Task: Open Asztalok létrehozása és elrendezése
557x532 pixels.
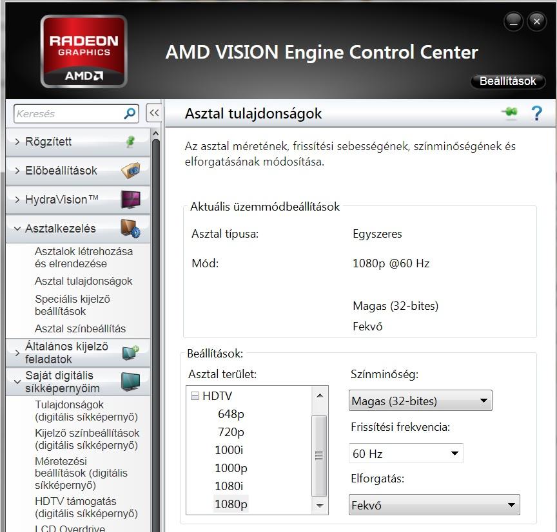Action: [84, 257]
